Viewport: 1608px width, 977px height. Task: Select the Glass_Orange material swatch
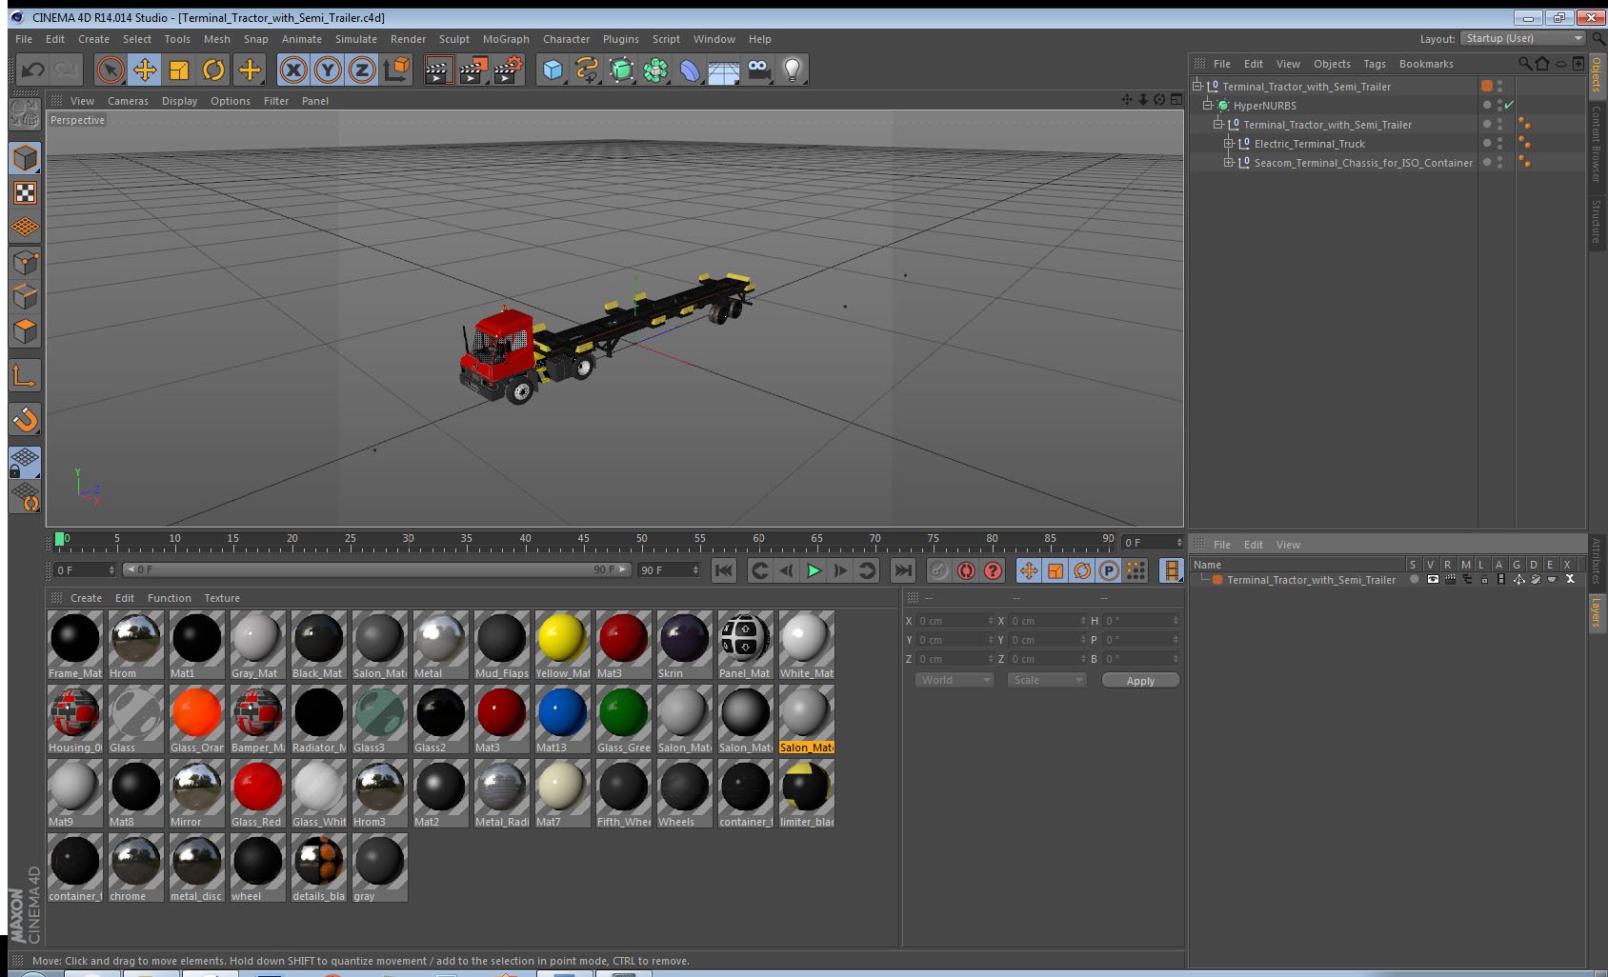tap(196, 719)
